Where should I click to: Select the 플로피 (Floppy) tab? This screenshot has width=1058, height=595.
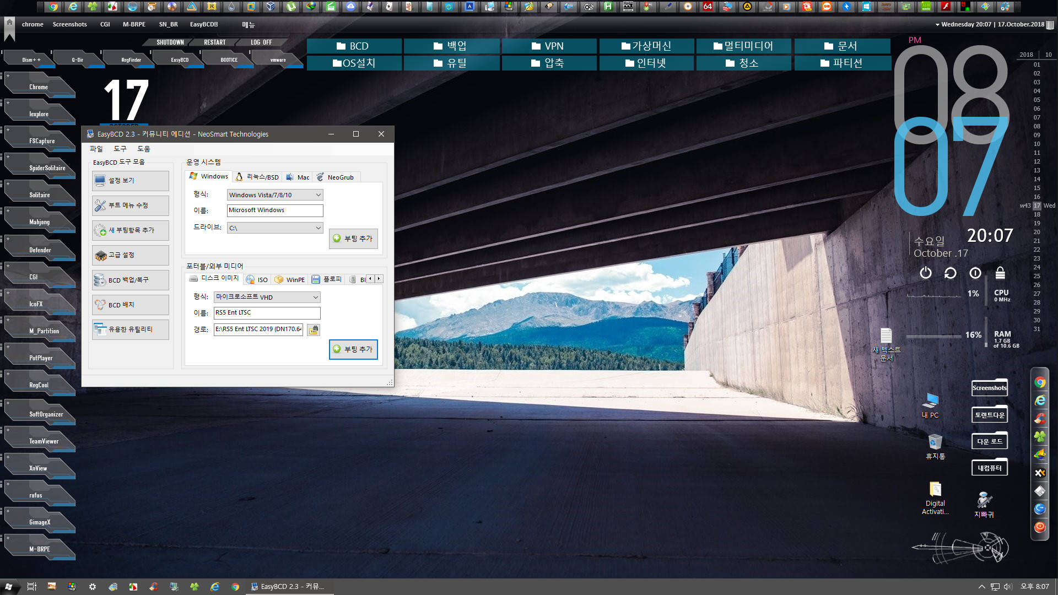point(327,280)
